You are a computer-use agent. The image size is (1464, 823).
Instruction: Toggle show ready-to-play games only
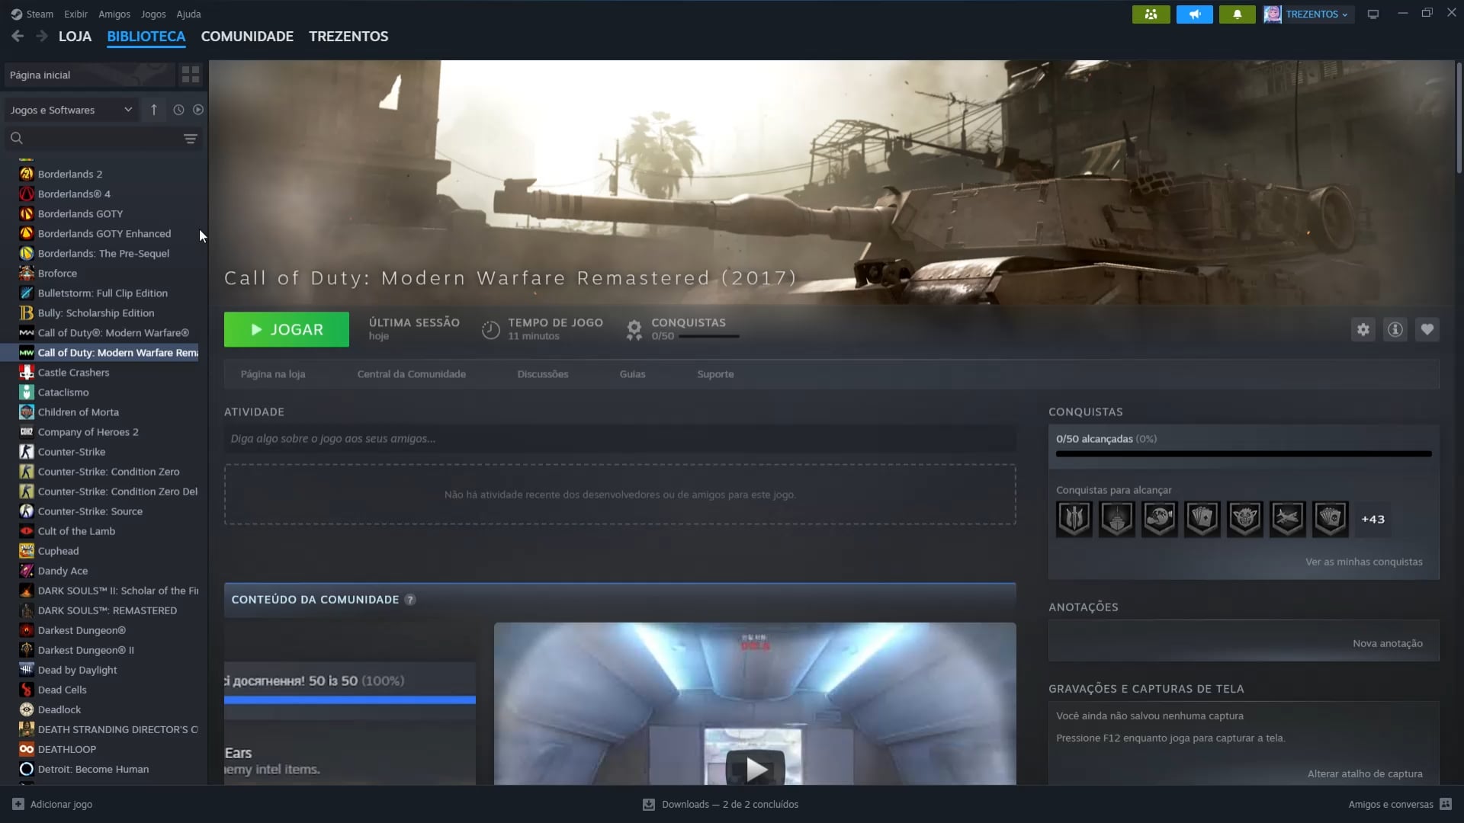pos(198,110)
